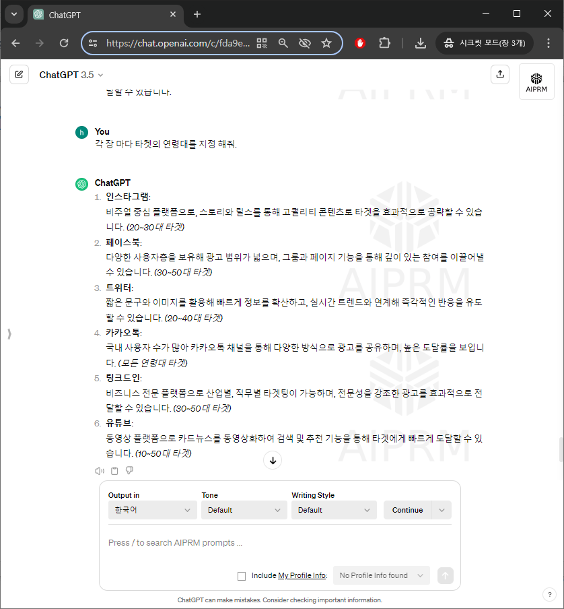Viewport: 564px width, 609px height.
Task: Open the Tone dropdown
Action: coord(244,510)
